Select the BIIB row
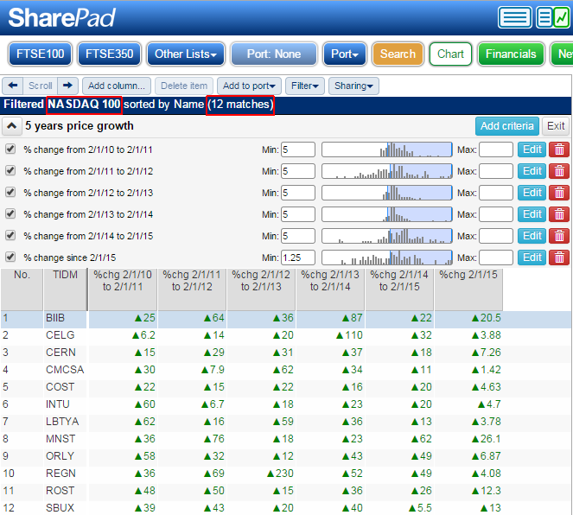 point(287,318)
